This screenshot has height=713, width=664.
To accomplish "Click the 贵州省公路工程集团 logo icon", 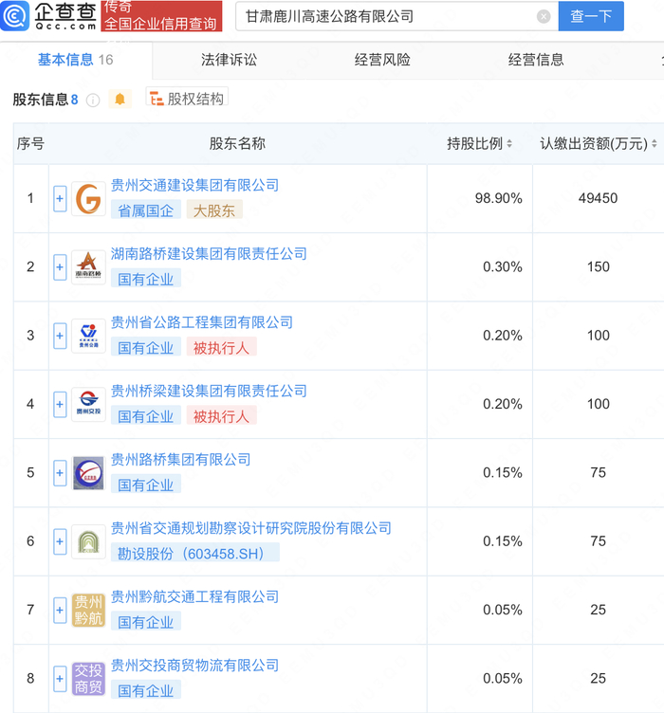I will 88,336.
